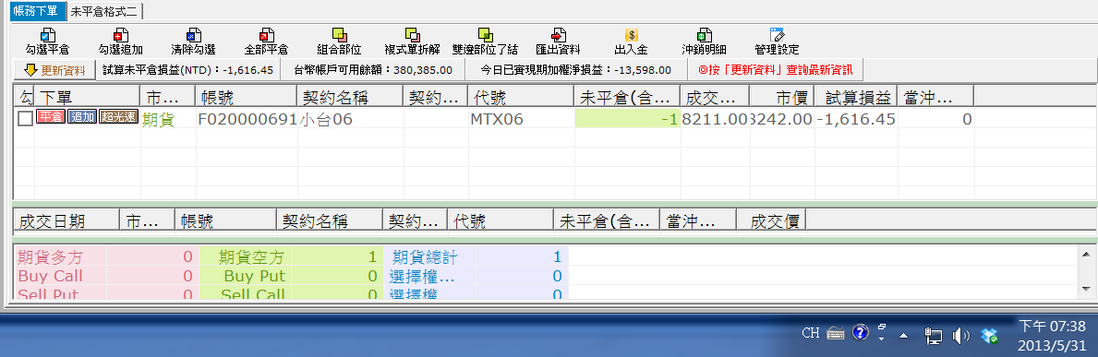Click 超光速 button in MTX06 row
The height and width of the screenshot is (357, 1098).
click(117, 117)
